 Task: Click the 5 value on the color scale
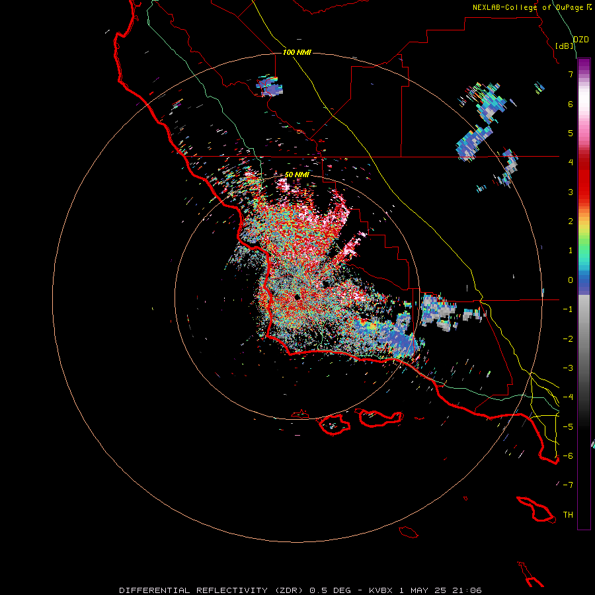571,133
